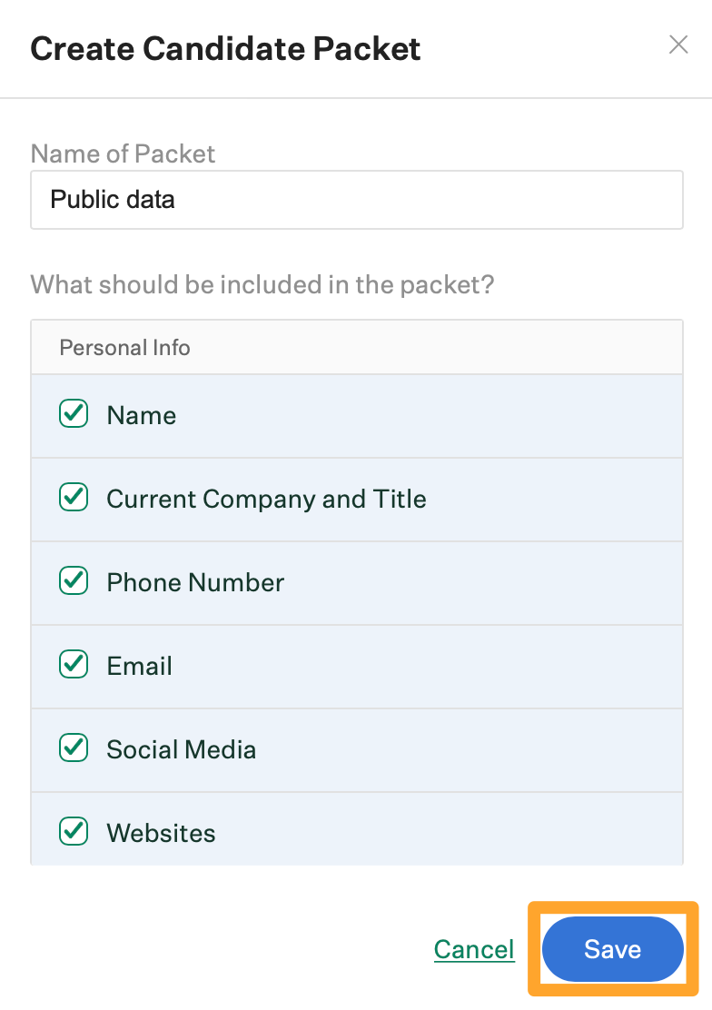Click the 'Email' label text
Image resolution: width=712 pixels, height=1010 pixels.
[139, 667]
